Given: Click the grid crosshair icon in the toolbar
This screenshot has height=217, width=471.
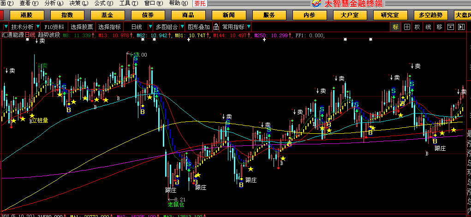Looking at the screenshot, I should click(x=407, y=27).
